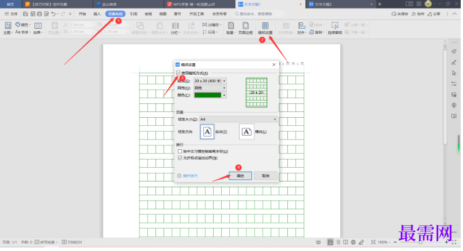Collapse the ribbon with the chevron
463x251 pixels.
454,14
